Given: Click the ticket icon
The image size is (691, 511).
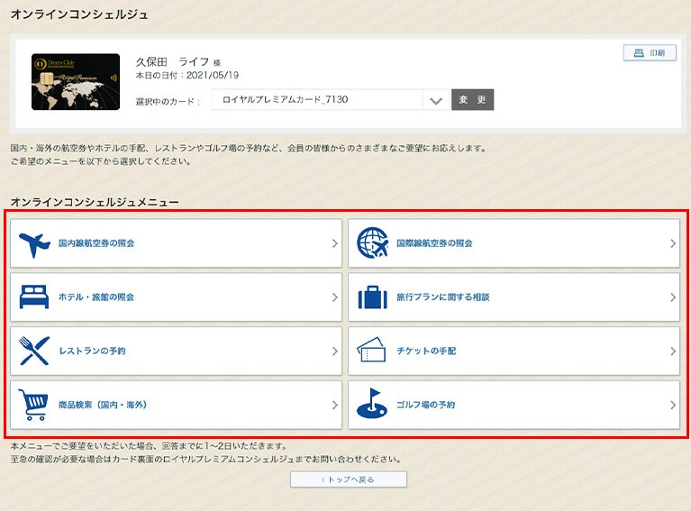Looking at the screenshot, I should coord(371,350).
